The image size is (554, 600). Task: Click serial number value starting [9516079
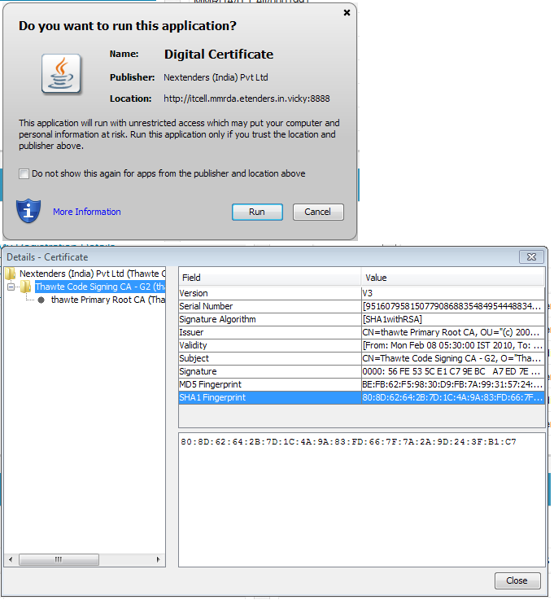[453, 306]
